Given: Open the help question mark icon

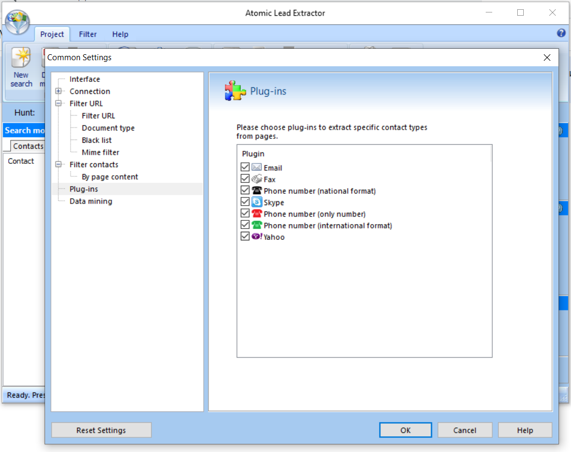Looking at the screenshot, I should tap(560, 33).
